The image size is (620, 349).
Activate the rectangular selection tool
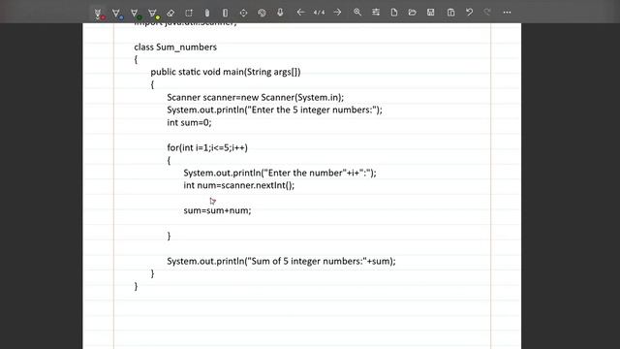click(189, 13)
